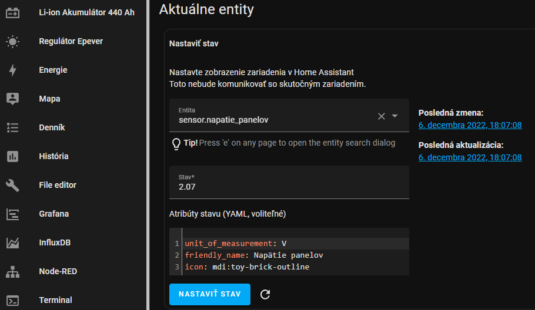Open Denník logbook list icon
Screen dimensions: 535x310
[13, 127]
